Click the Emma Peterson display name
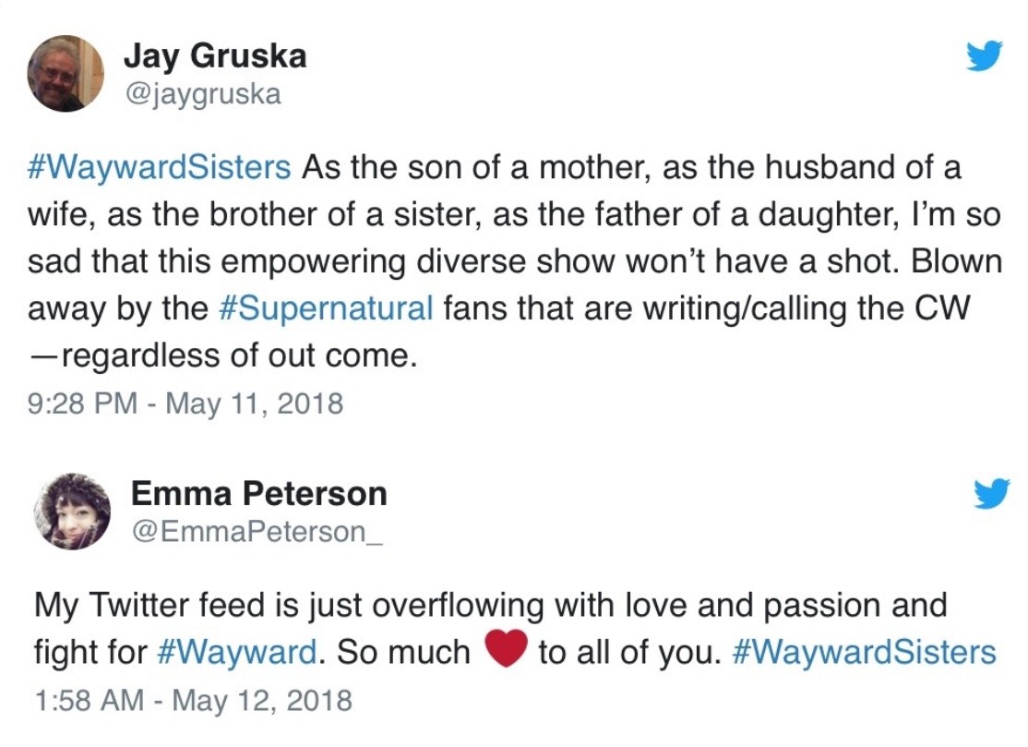This screenshot has width=1028, height=747. tap(258, 494)
